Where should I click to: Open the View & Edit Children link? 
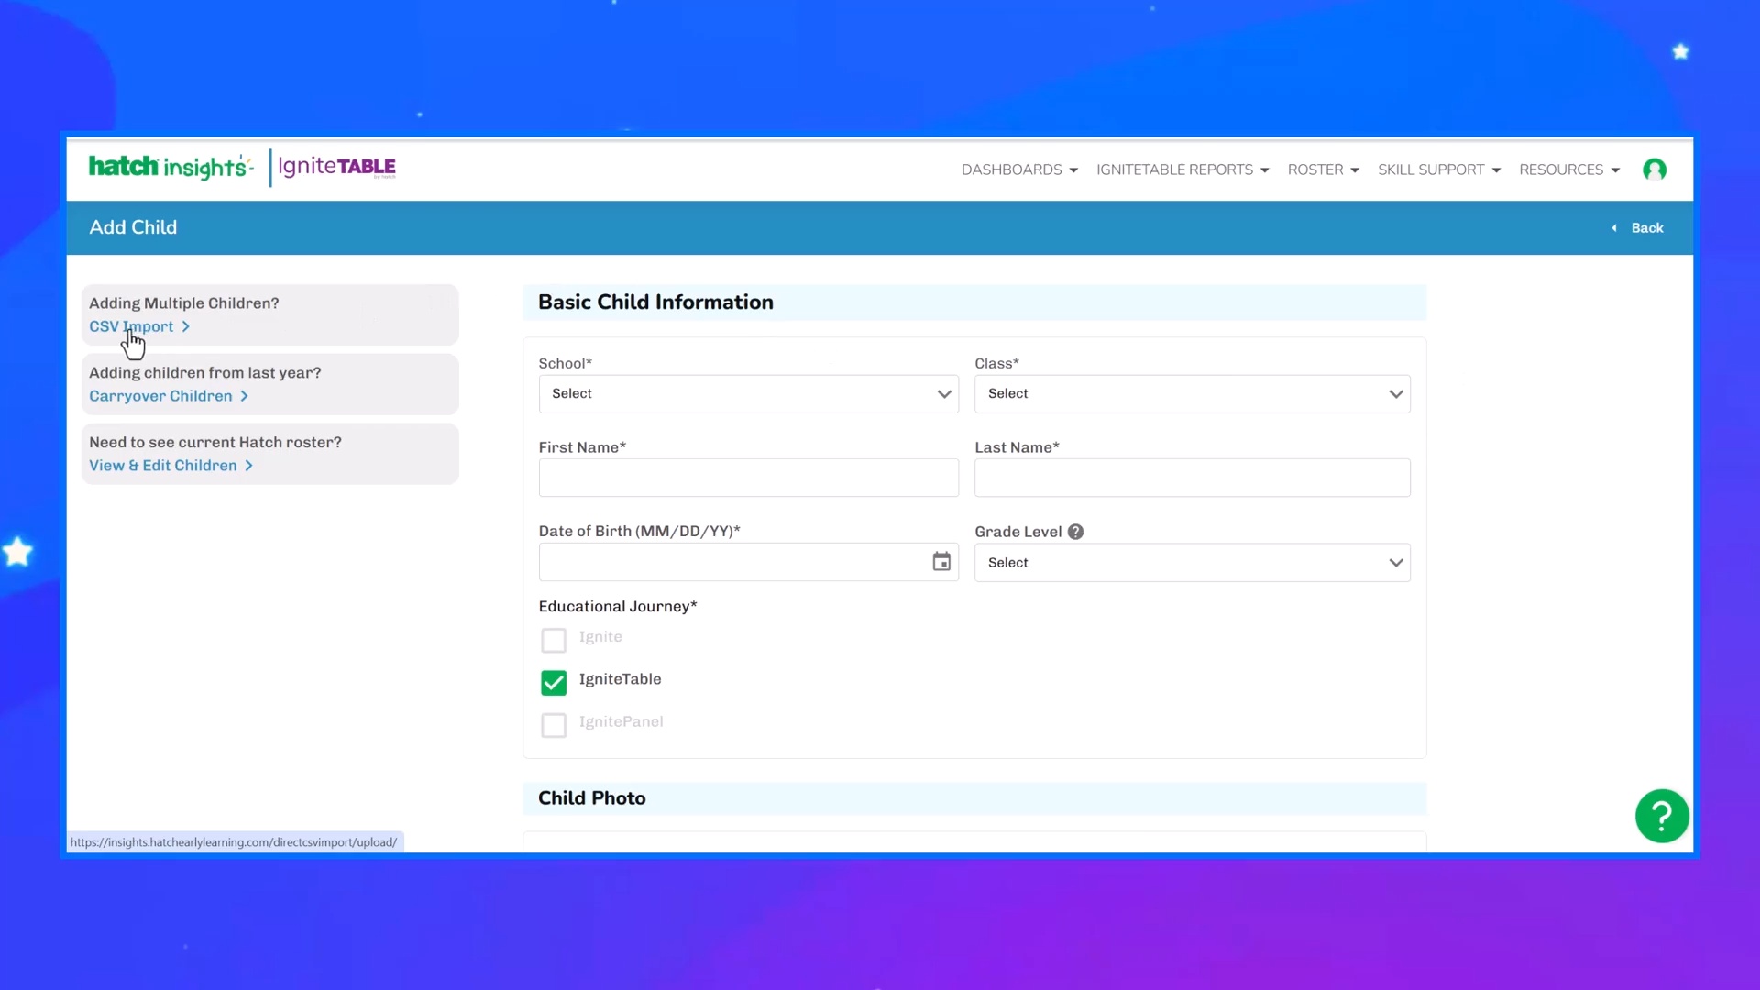pyautogui.click(x=170, y=466)
